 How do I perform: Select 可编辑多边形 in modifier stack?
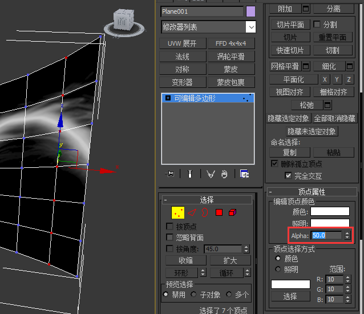[208, 98]
